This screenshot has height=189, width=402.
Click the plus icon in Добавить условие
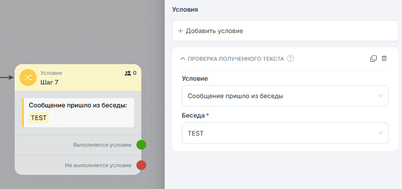point(180,31)
